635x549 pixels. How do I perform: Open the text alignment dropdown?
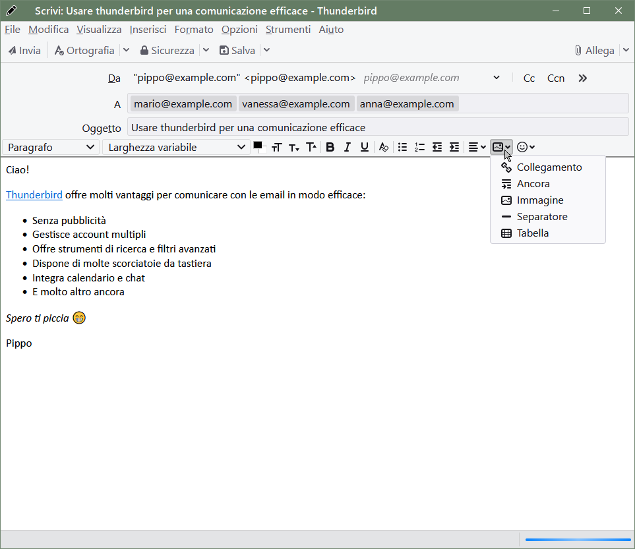[477, 148]
